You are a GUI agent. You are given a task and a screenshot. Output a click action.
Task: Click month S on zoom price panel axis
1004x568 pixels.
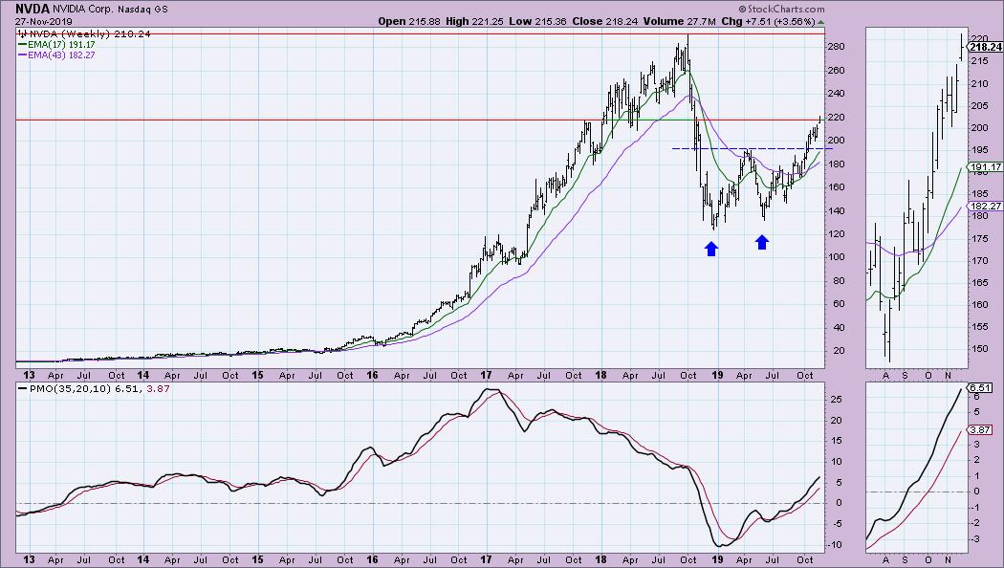click(x=905, y=375)
